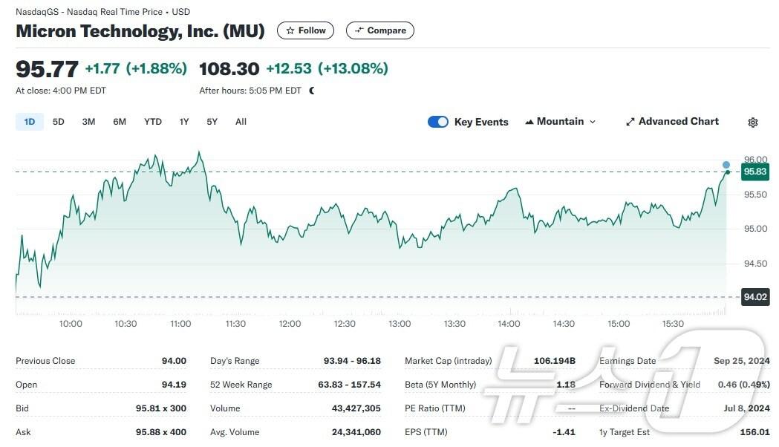Click the Compare arrows icon
This screenshot has width=779, height=447.
[359, 30]
